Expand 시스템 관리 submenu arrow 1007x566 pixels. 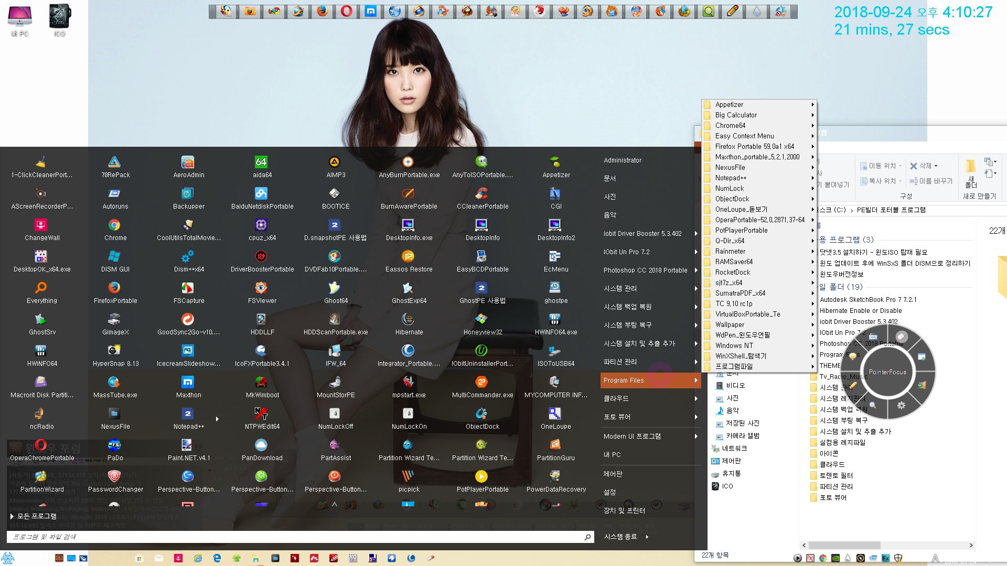coord(696,289)
